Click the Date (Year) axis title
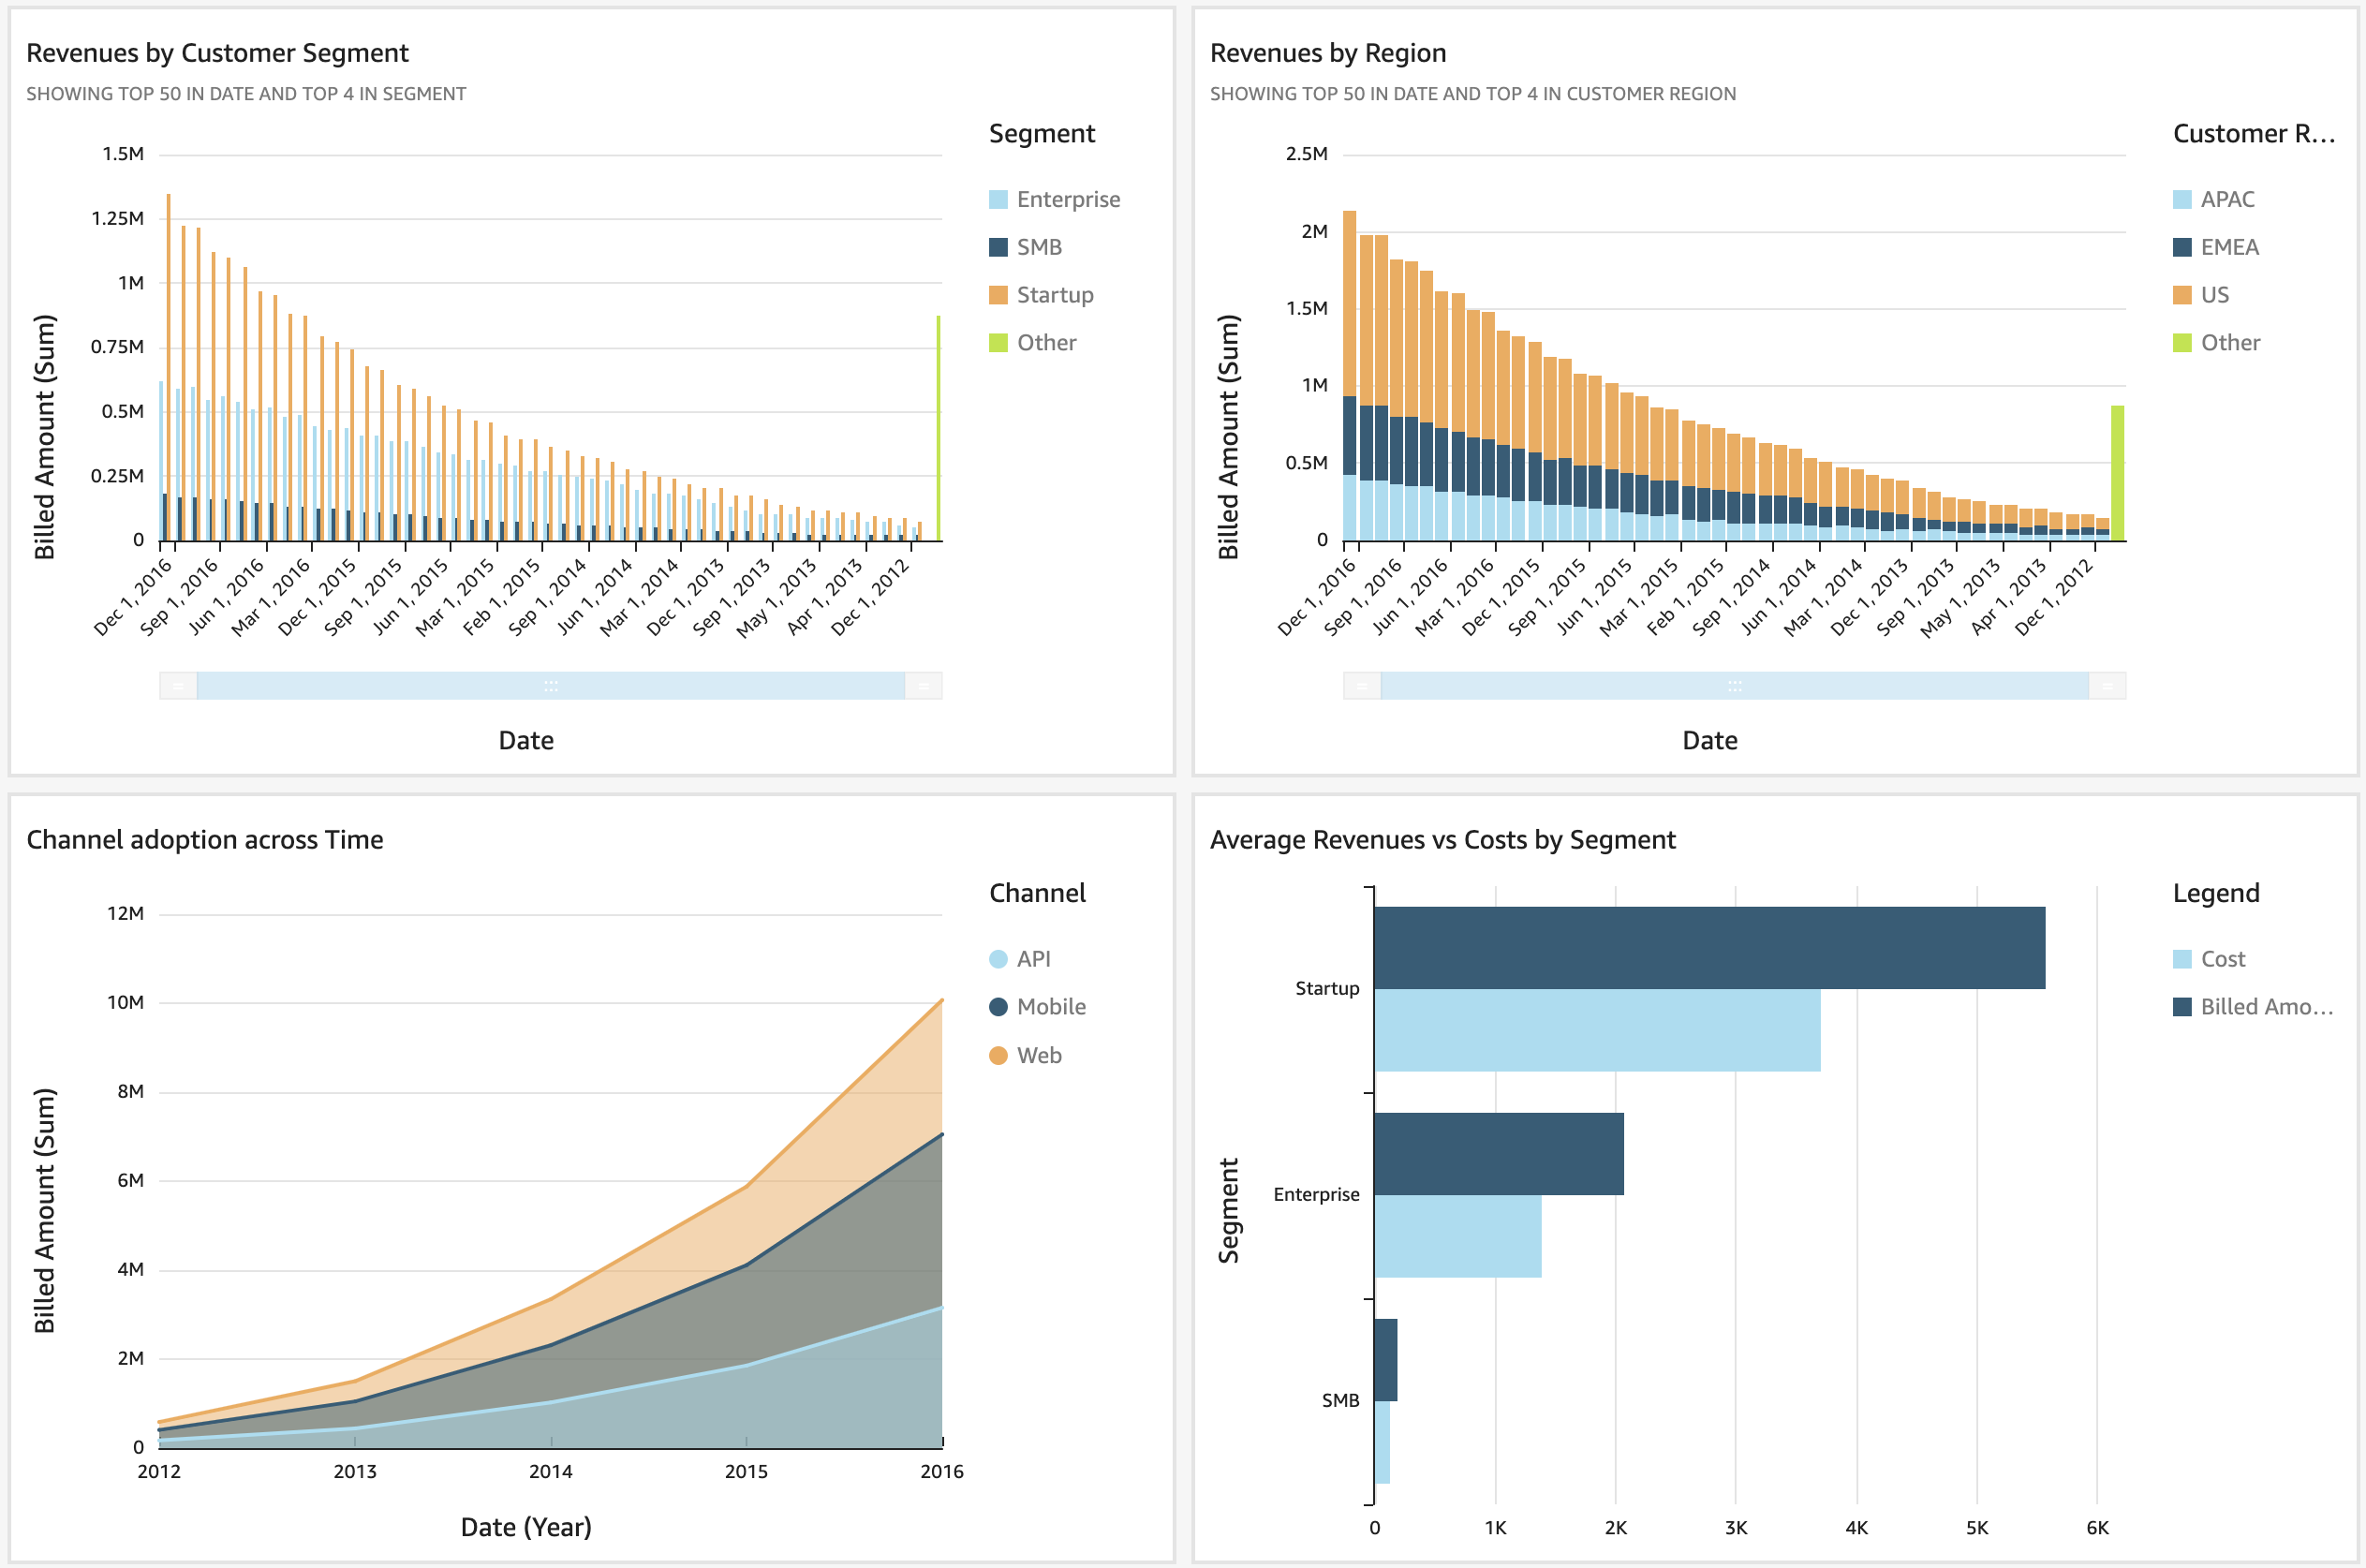This screenshot has width=2366, height=1568. [x=526, y=1527]
